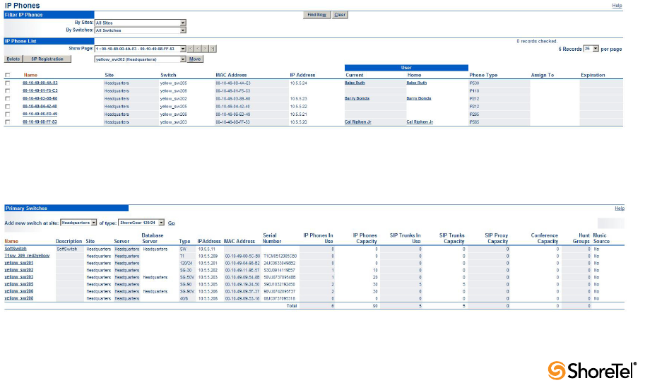Open the By Switches filter dropdown
Image resolution: width=645 pixels, height=383 pixels.
click(141, 30)
